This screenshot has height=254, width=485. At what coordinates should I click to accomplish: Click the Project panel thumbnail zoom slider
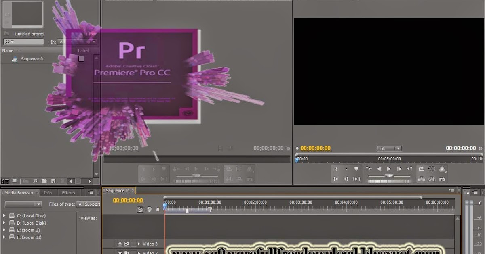78,181
